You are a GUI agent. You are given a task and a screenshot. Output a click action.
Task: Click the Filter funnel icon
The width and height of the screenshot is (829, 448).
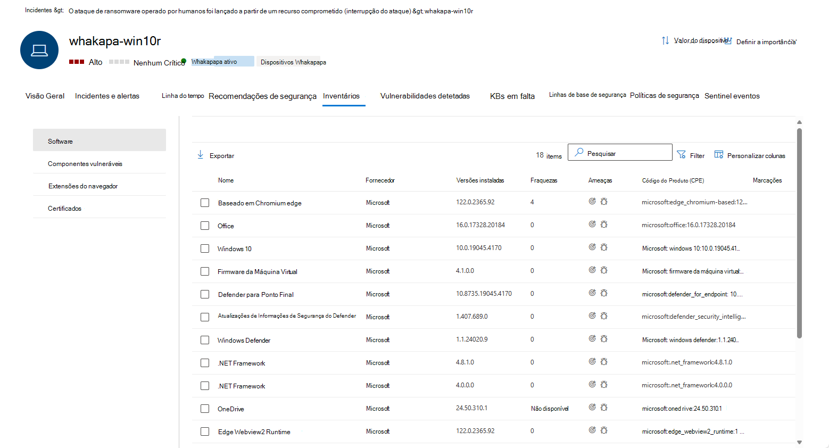pos(681,155)
